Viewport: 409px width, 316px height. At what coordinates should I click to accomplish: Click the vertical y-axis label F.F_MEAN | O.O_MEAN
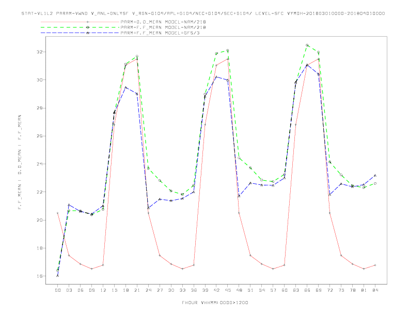20,162
